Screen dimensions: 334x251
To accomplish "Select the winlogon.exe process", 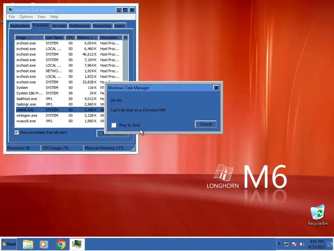I will (60, 115).
